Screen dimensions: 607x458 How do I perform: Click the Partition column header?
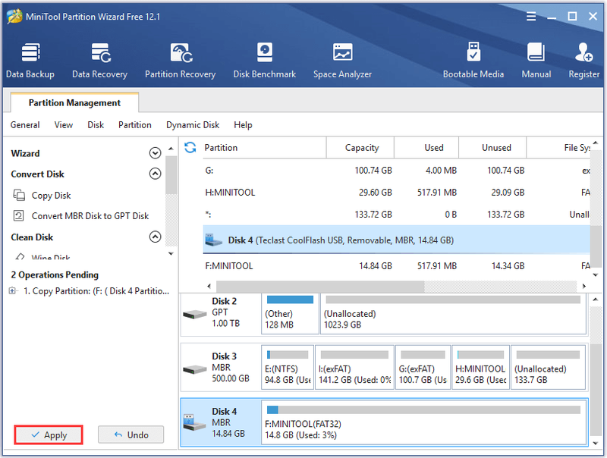click(264, 147)
